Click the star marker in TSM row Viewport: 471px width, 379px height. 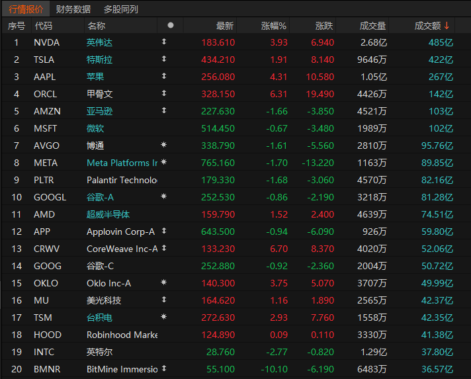163,317
